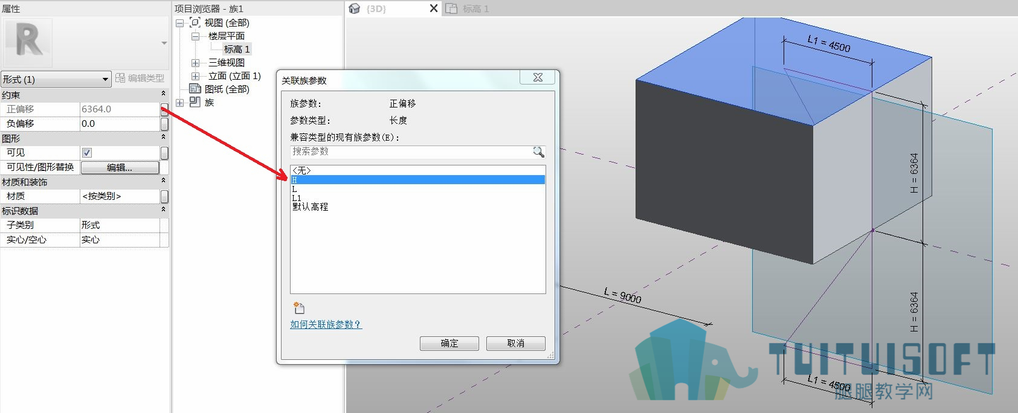Click the associate parameter button beside 负偏移
The height and width of the screenshot is (413, 1018).
tap(164, 124)
